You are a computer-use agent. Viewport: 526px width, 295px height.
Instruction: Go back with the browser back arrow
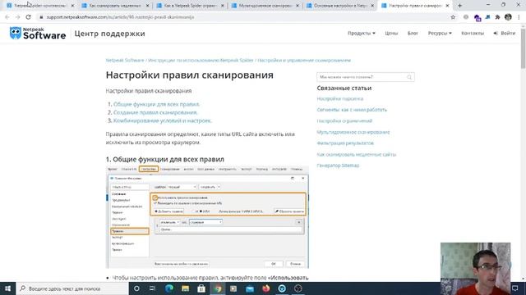point(7,17)
